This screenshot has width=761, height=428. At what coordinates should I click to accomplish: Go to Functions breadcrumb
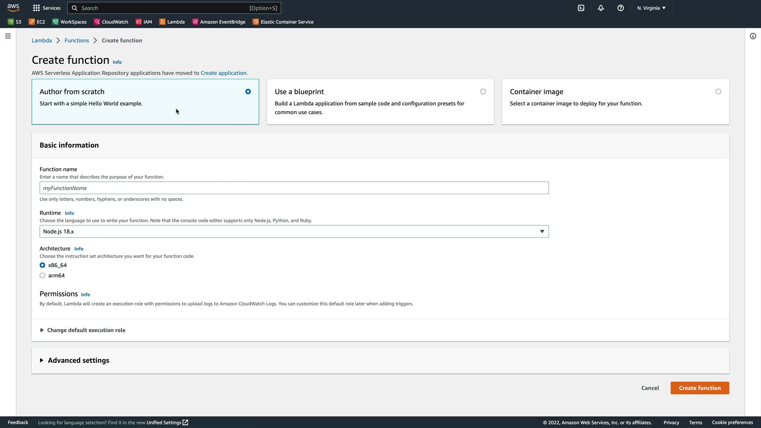point(76,40)
